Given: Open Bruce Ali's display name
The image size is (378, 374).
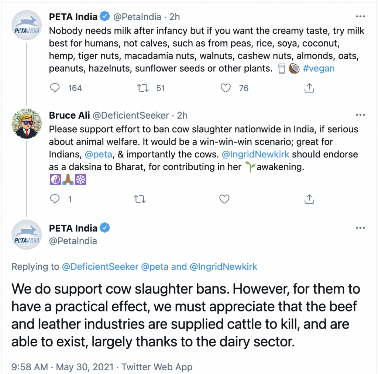Looking at the screenshot, I should pos(69,115).
